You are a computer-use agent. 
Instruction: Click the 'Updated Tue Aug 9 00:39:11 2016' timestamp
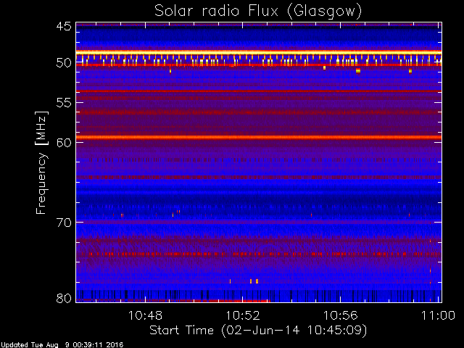coord(62,345)
